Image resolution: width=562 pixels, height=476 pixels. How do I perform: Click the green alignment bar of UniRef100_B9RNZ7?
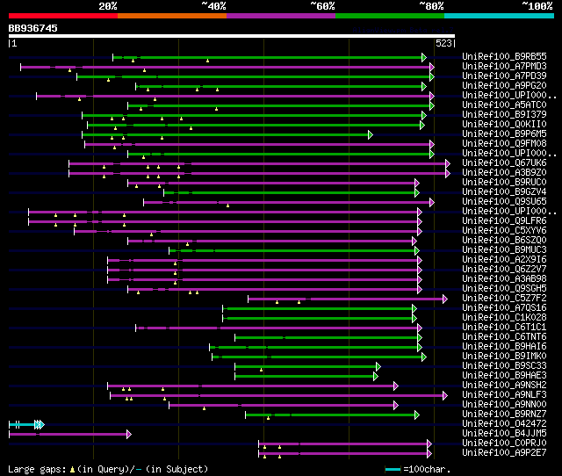[x=332, y=415]
